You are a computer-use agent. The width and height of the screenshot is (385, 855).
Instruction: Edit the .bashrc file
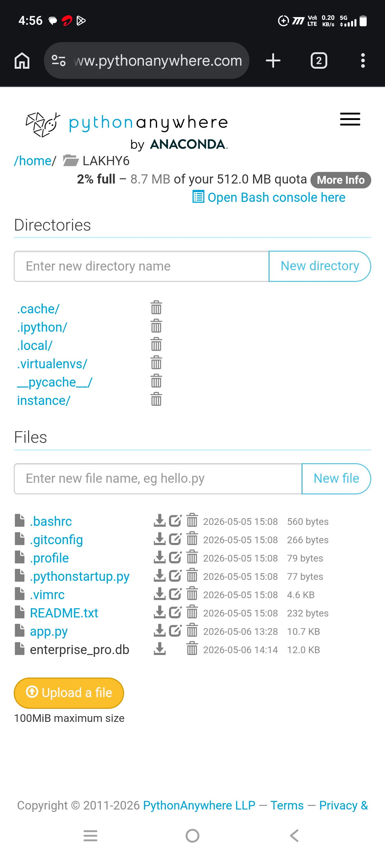point(175,521)
